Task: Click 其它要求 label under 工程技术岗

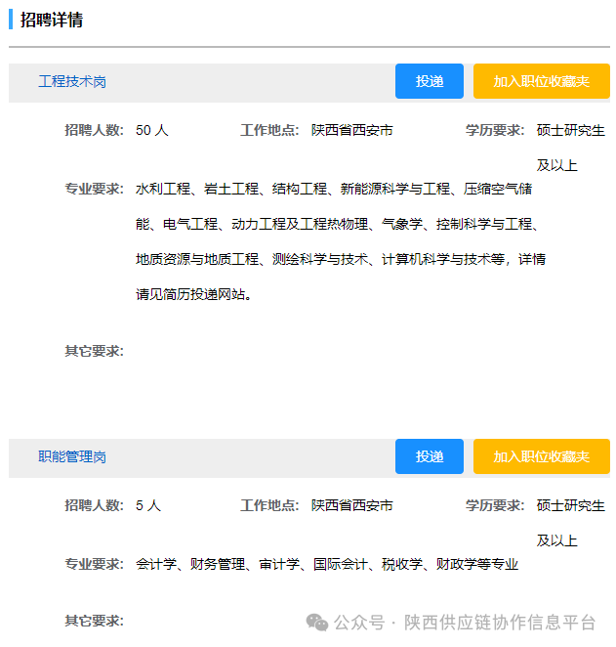Action: 94,351
